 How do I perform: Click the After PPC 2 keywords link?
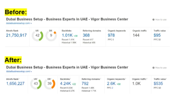click(x=112, y=88)
